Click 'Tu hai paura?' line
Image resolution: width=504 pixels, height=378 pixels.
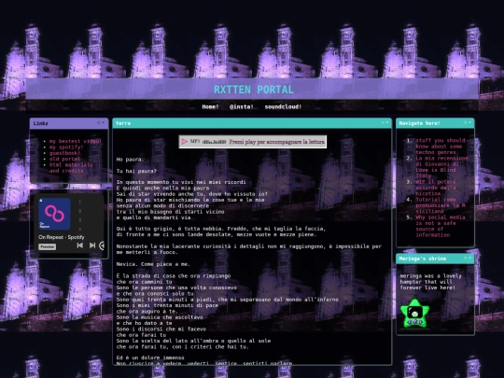[136, 171]
